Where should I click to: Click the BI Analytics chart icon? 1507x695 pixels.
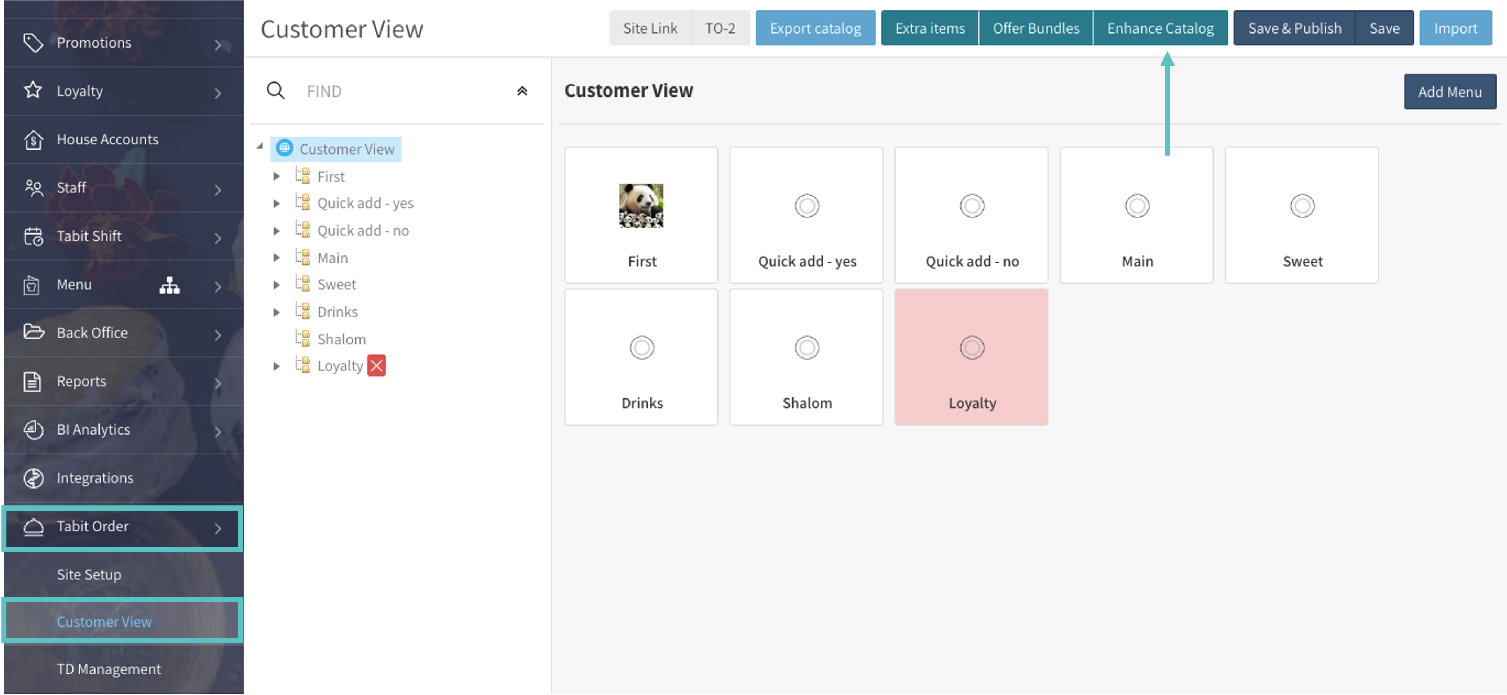(x=33, y=429)
